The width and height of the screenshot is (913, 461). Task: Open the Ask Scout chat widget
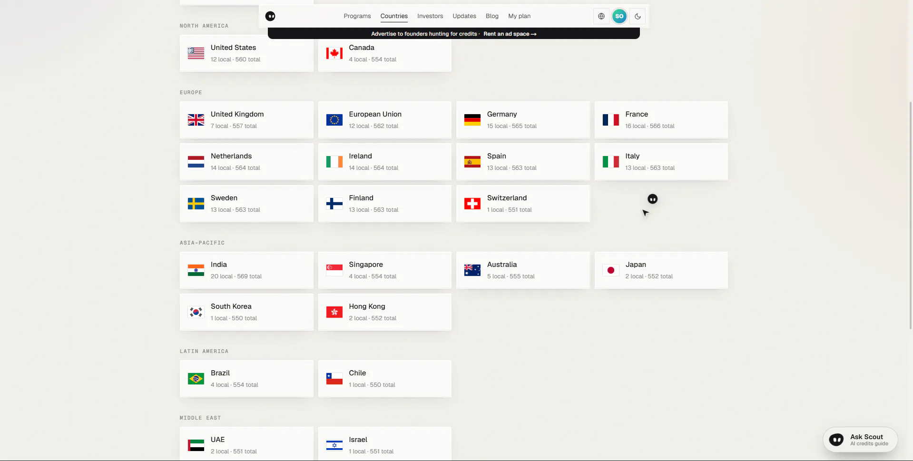(860, 440)
